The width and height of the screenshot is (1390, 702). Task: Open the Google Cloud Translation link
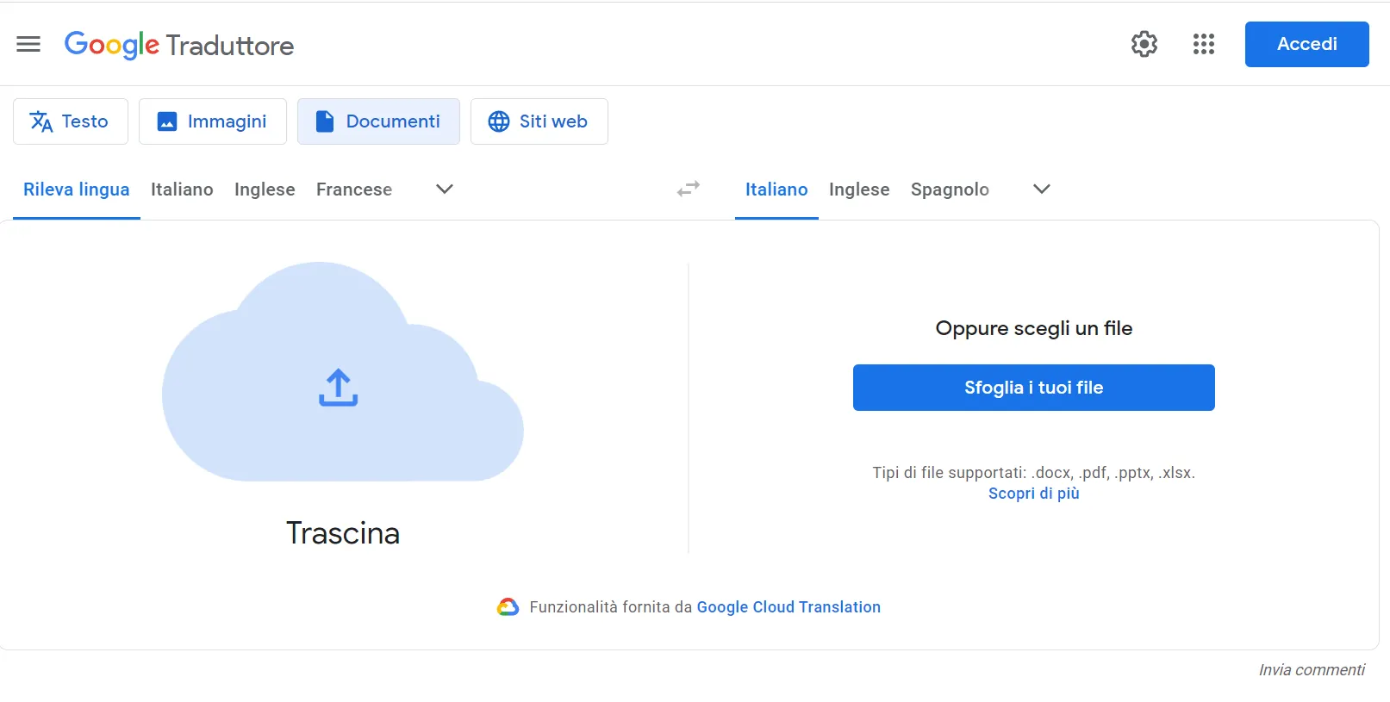point(788,607)
